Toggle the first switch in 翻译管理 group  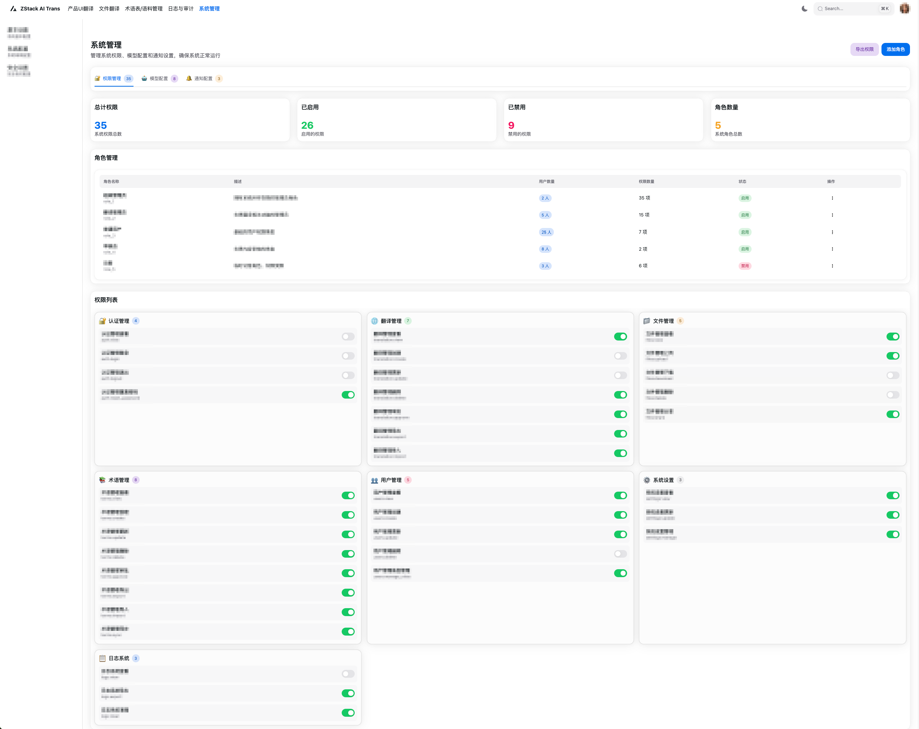pyautogui.click(x=620, y=337)
